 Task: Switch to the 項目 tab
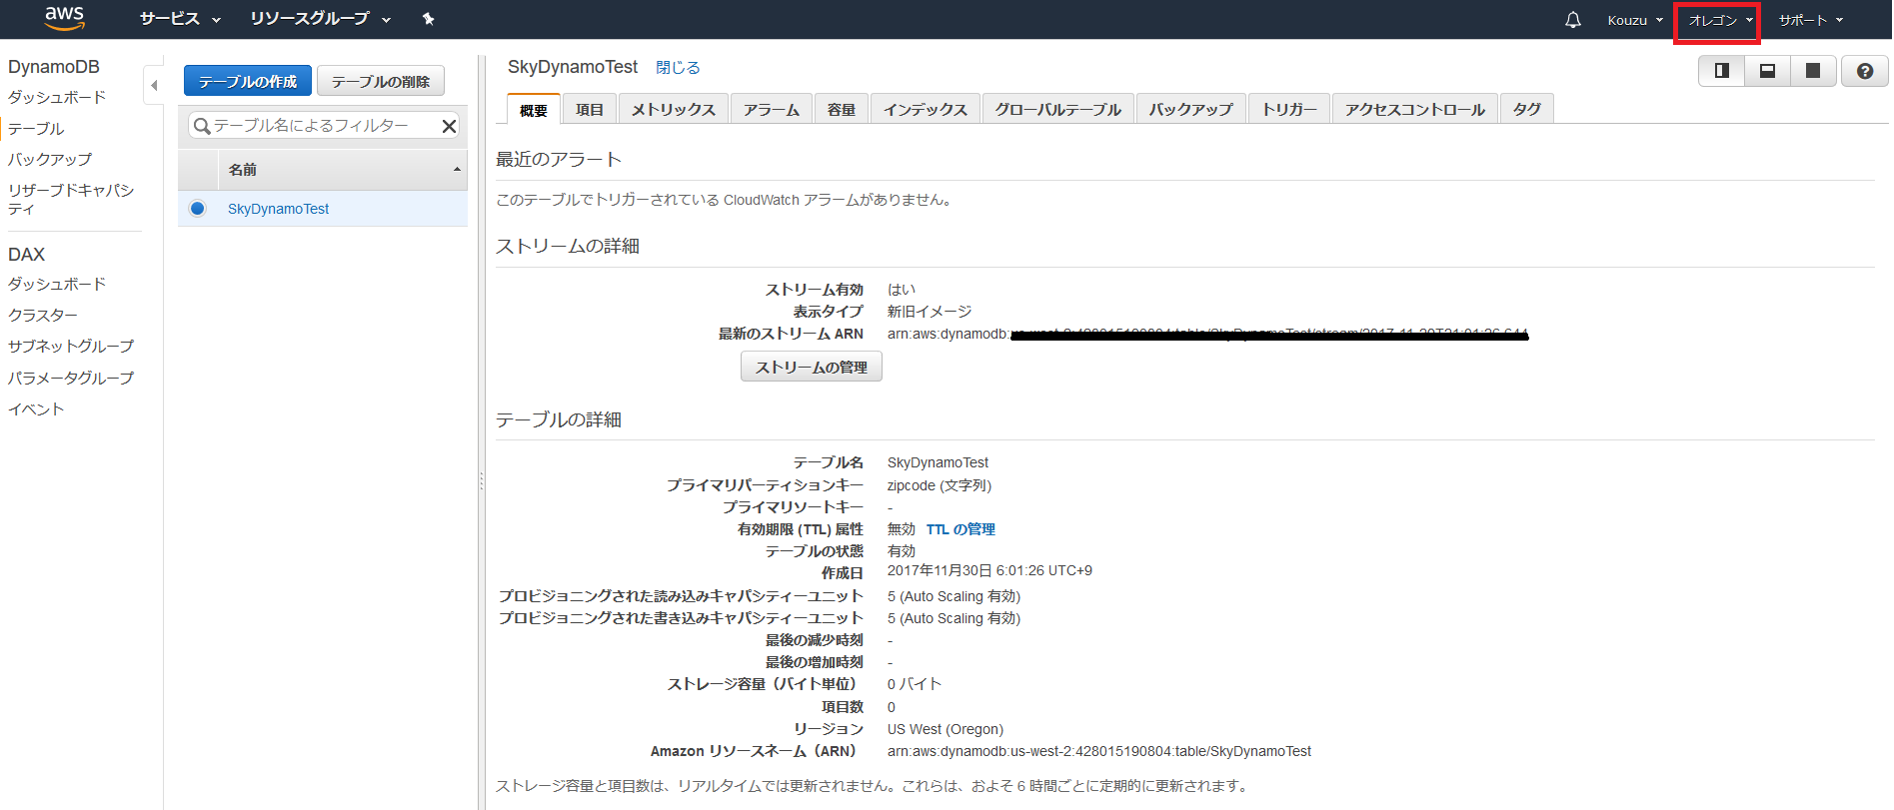pyautogui.click(x=590, y=109)
